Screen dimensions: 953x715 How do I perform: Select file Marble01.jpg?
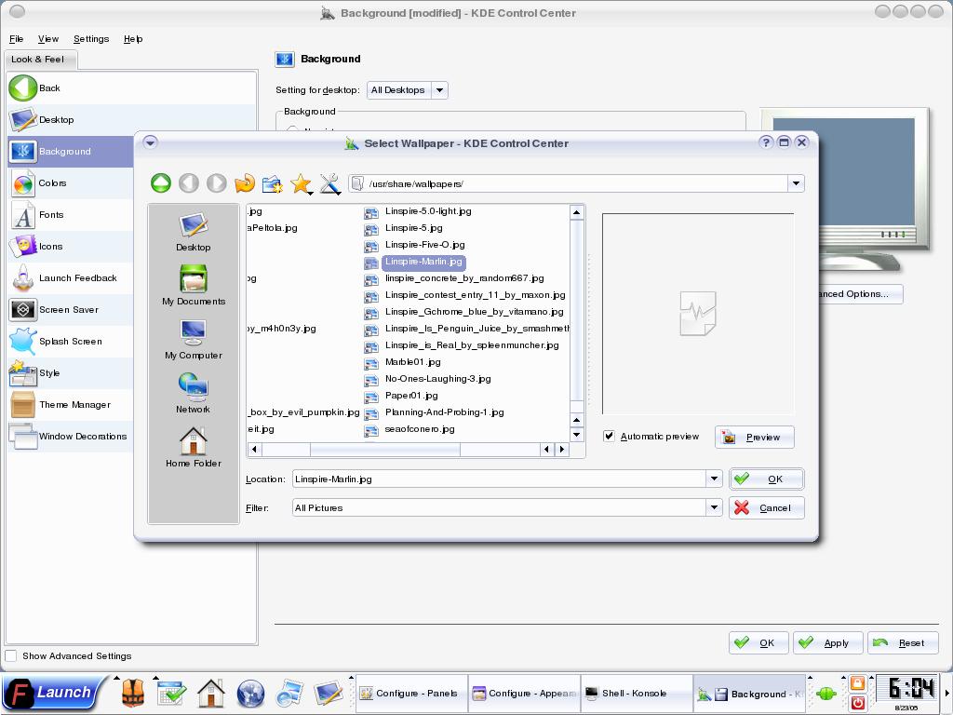coord(412,362)
